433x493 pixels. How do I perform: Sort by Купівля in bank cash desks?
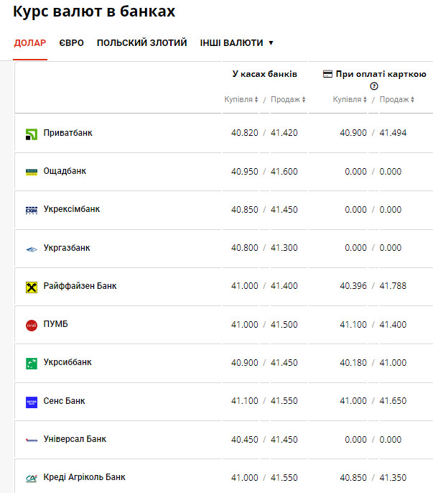(241, 100)
